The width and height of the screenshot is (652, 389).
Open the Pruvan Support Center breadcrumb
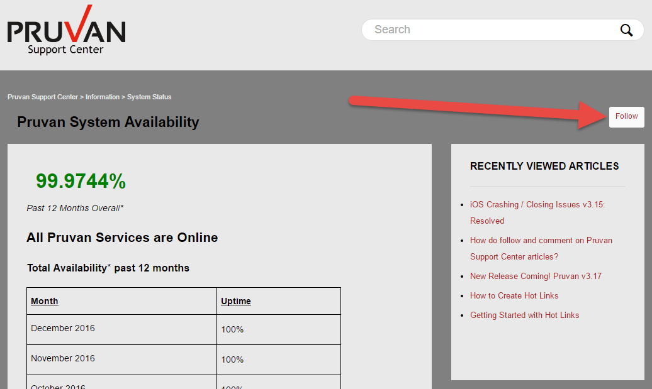pyautogui.click(x=43, y=97)
